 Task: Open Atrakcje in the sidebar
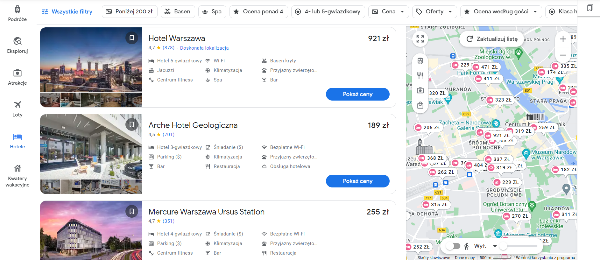tap(18, 77)
